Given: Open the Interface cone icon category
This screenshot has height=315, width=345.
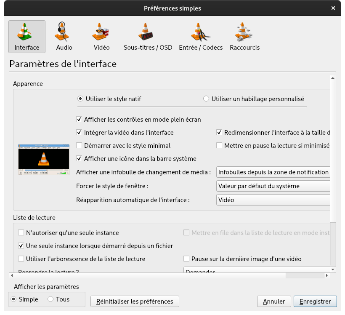Looking at the screenshot, I should coord(27,36).
